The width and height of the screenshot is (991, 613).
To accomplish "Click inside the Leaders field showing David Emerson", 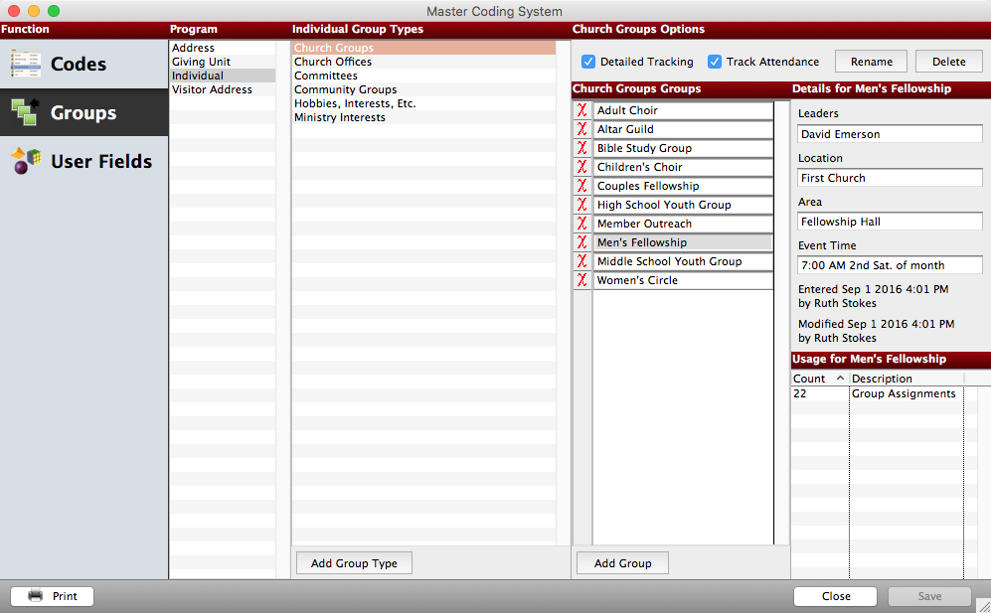I will pos(890,134).
